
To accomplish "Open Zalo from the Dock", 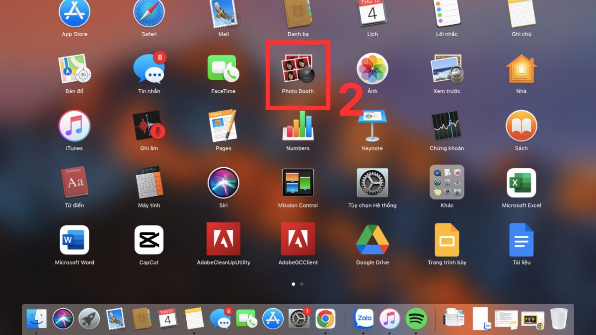I will point(364,319).
